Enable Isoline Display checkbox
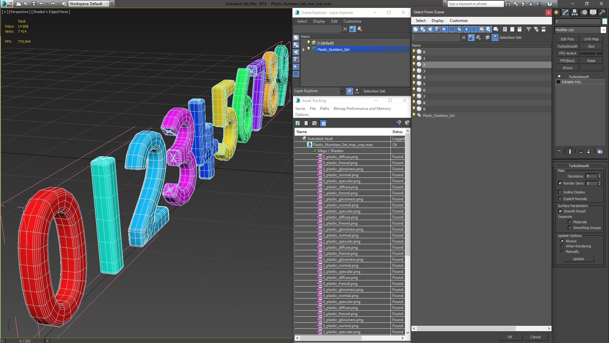Screen dimensions: 609x343 pyautogui.click(x=560, y=192)
